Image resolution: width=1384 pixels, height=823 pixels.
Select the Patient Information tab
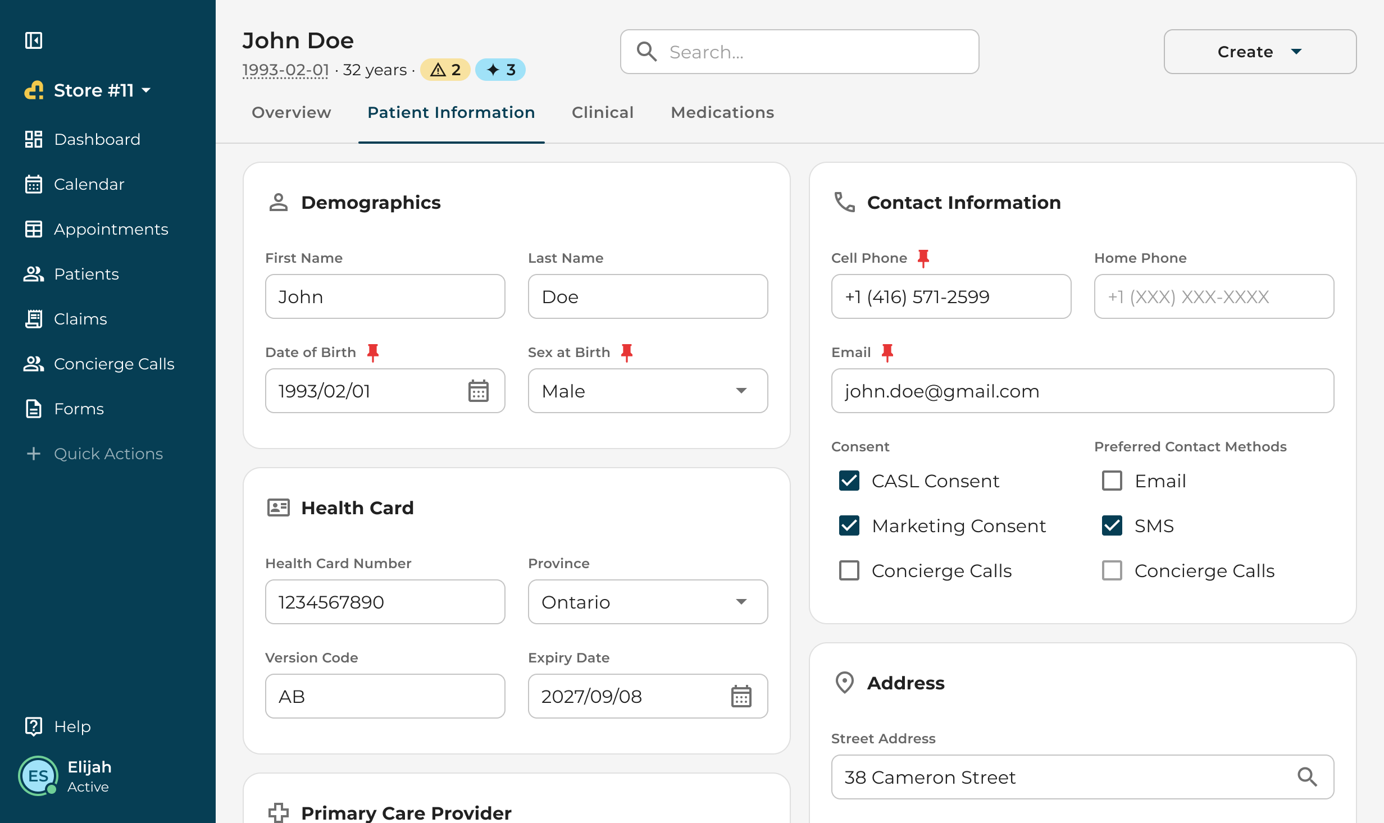(451, 112)
